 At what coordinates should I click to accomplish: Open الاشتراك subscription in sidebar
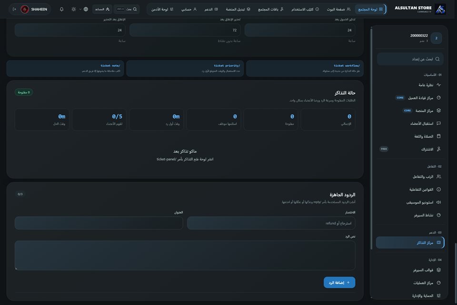pos(409,149)
